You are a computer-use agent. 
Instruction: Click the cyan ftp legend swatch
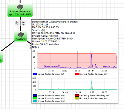(x=35, y=101)
